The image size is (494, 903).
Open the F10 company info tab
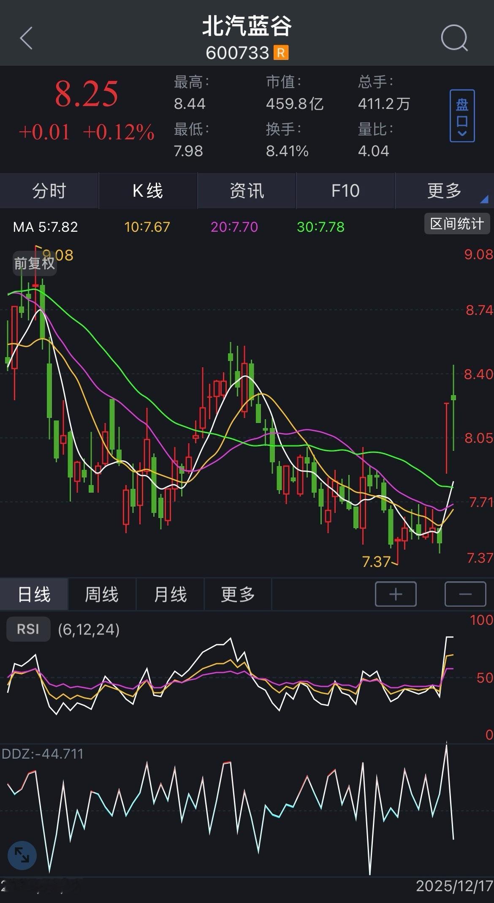pos(345,191)
